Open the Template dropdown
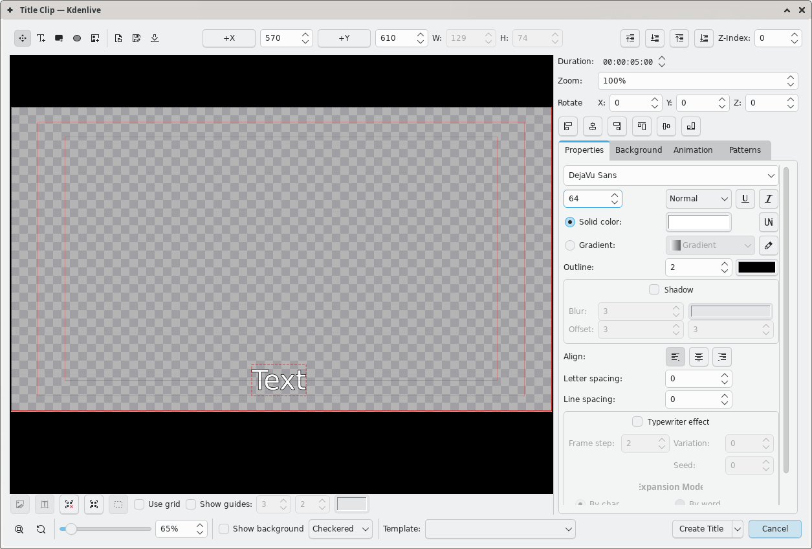Screen dimensions: 812x549 pos(500,529)
